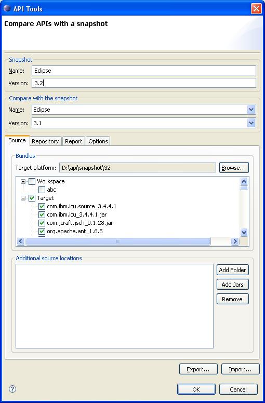Confirm with the OK button
The image size is (265, 403).
coord(196,389)
